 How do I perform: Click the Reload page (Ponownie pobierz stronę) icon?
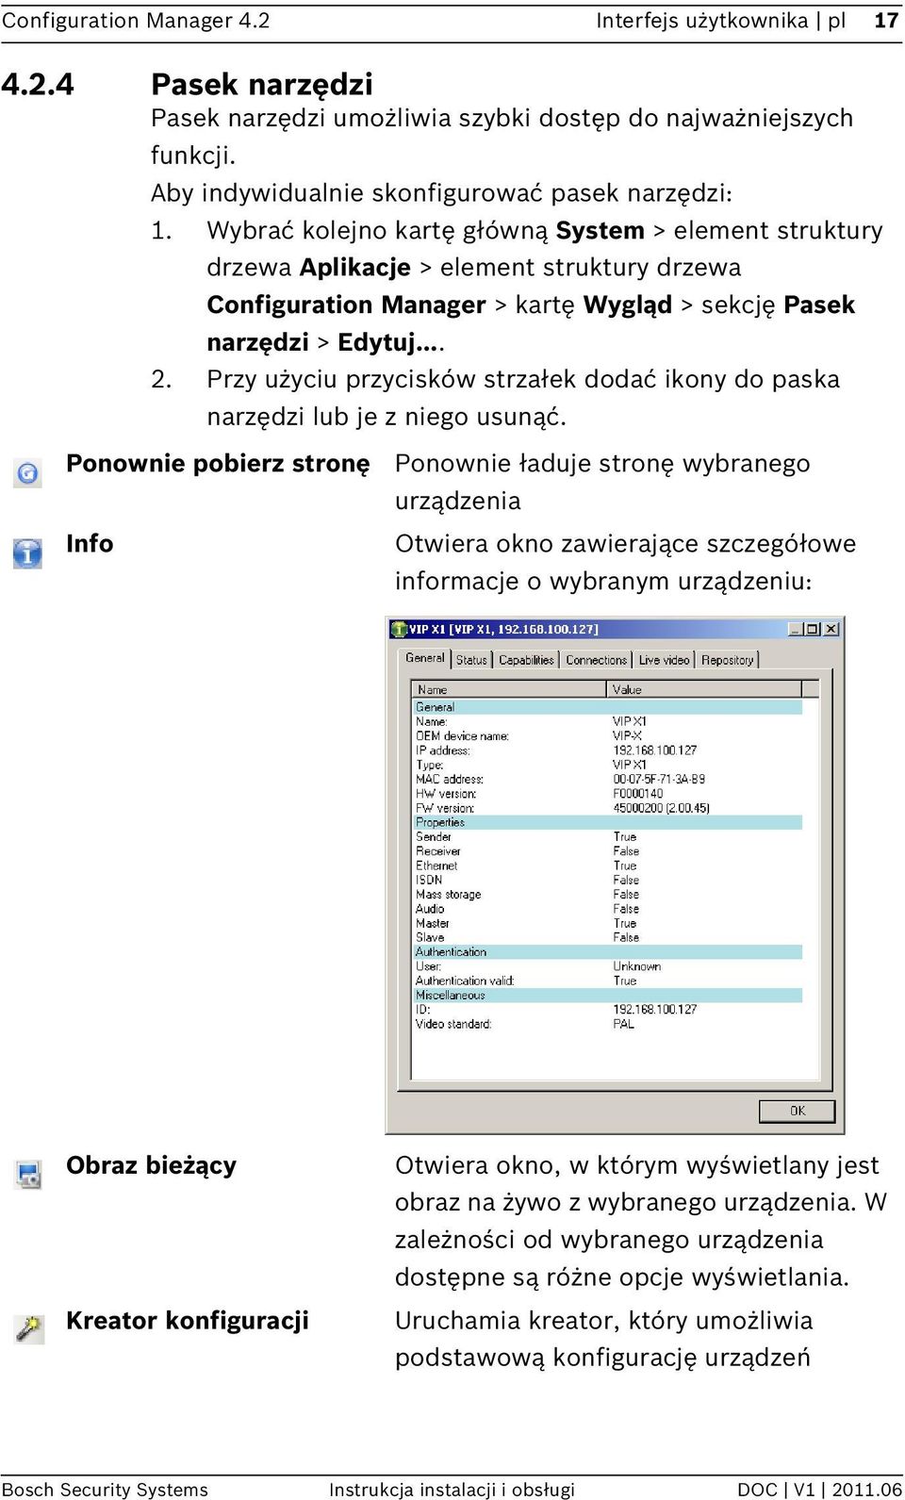(27, 472)
